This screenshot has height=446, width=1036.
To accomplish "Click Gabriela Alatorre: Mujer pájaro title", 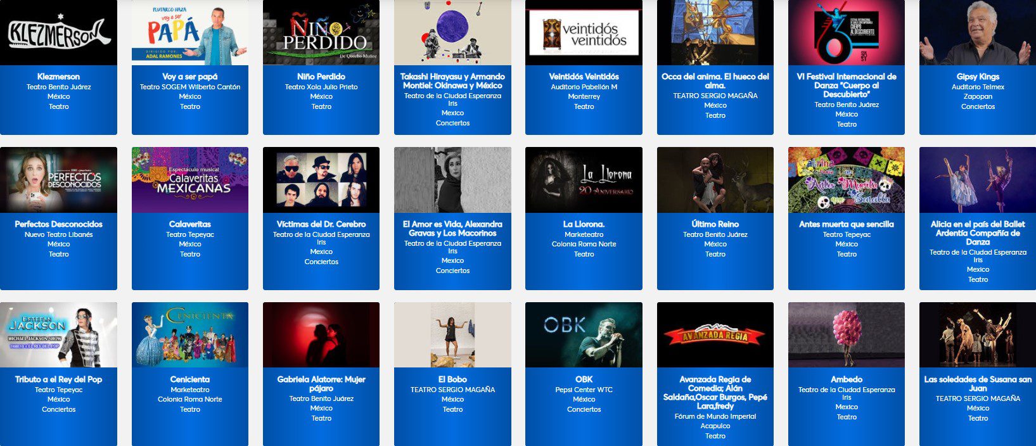I will tap(321, 384).
